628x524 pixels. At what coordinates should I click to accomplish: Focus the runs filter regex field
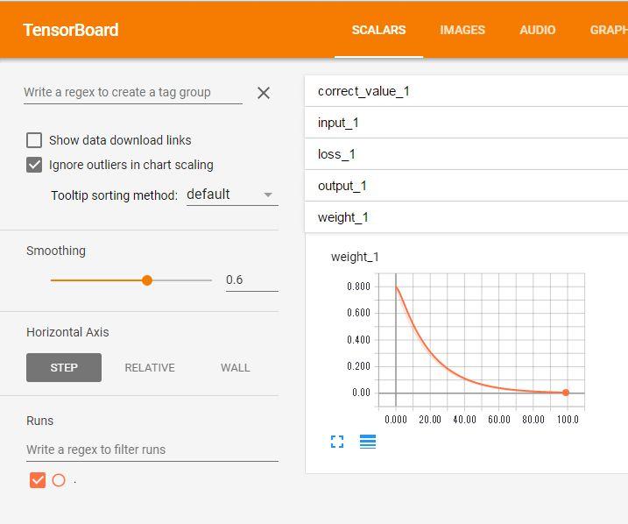(x=152, y=450)
